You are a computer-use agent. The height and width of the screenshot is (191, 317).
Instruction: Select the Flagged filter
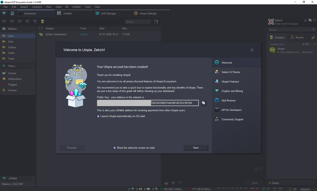click(18, 85)
